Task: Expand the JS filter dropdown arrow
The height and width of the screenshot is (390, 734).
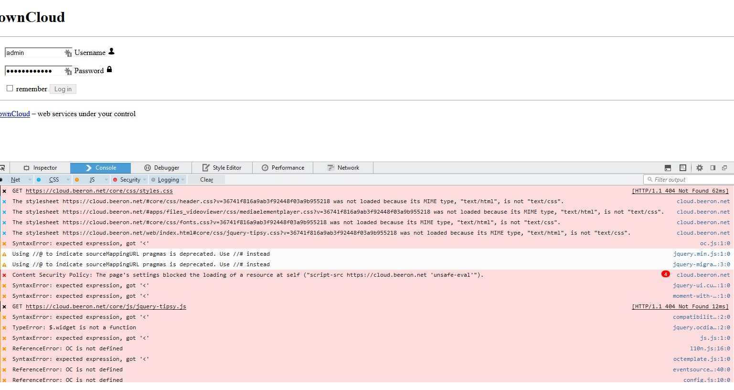Action: (x=106, y=180)
